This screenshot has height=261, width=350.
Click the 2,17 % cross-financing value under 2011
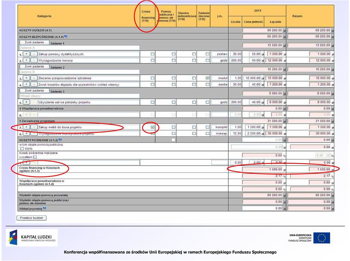coord(262,176)
